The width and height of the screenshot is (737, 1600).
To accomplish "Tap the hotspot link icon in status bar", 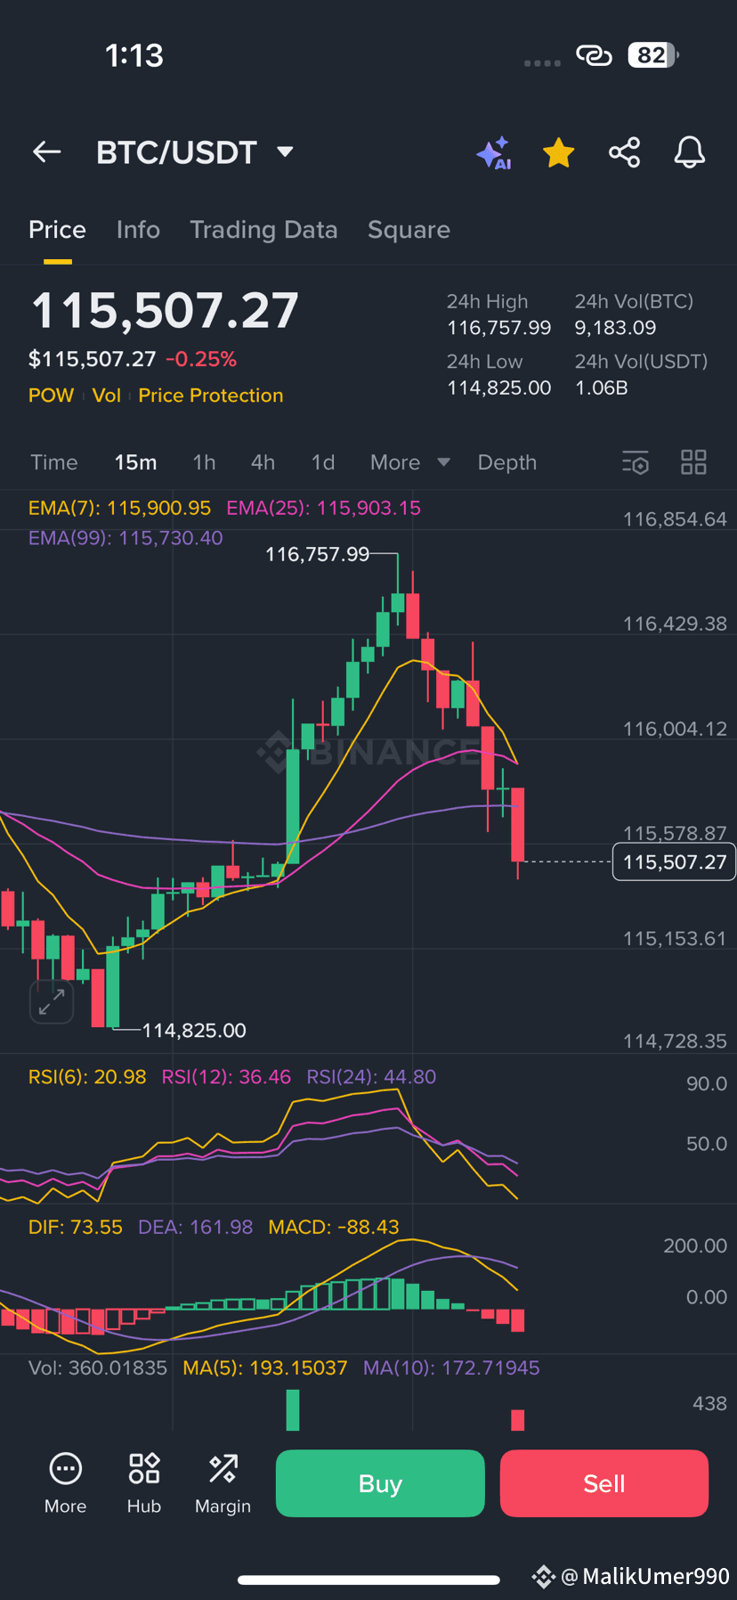I will coord(594,55).
